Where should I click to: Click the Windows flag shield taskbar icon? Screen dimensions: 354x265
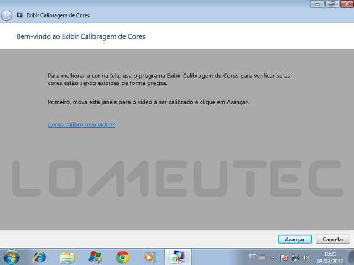coord(95,257)
